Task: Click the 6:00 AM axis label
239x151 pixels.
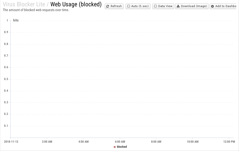Action: [x=120, y=142]
